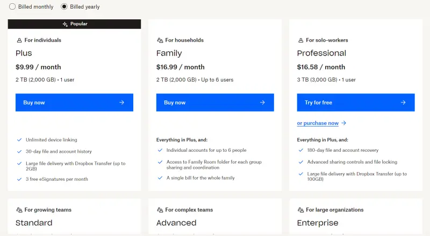Click the Standard plan heading
Viewport: 430px width, 236px height.
34,223
